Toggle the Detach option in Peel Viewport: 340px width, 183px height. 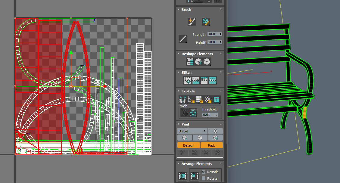189,145
